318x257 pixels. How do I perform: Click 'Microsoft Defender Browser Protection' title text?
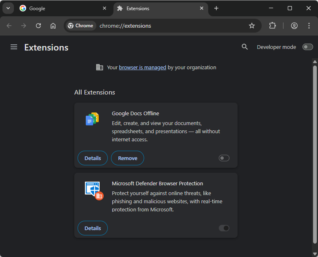(x=158, y=184)
